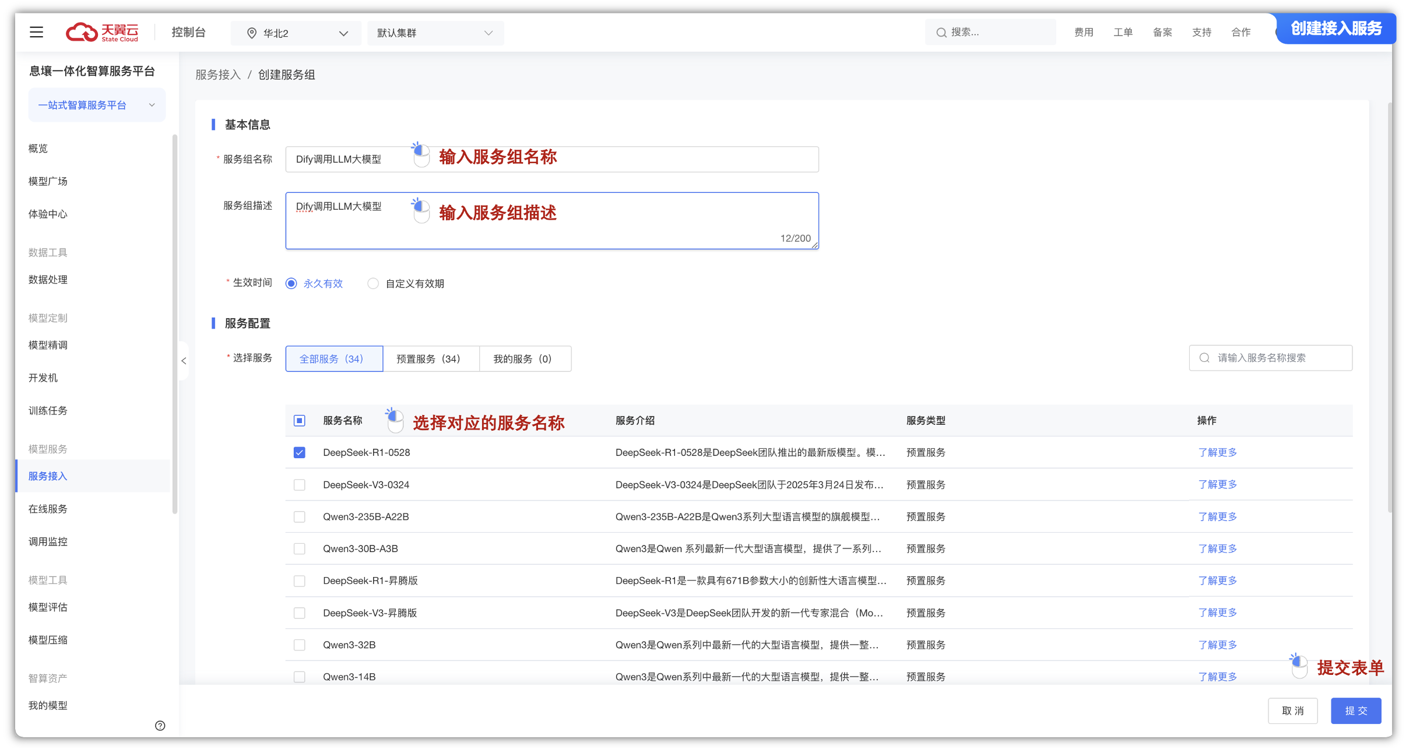Image resolution: width=1406 pixels, height=753 pixels.
Task: Check the DeepSeek-V3-昇腾版 checkbox
Action: coord(300,613)
